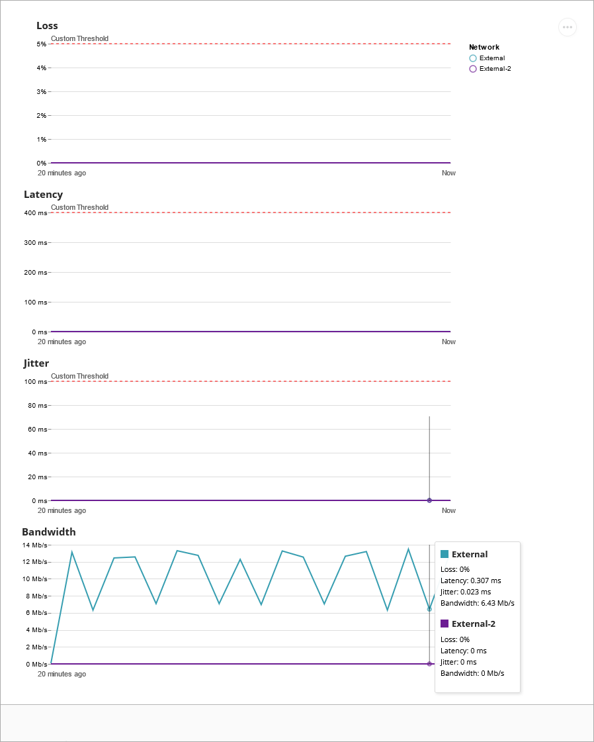Open the ellipsis options menu top right
The width and height of the screenshot is (594, 742).
pos(568,27)
